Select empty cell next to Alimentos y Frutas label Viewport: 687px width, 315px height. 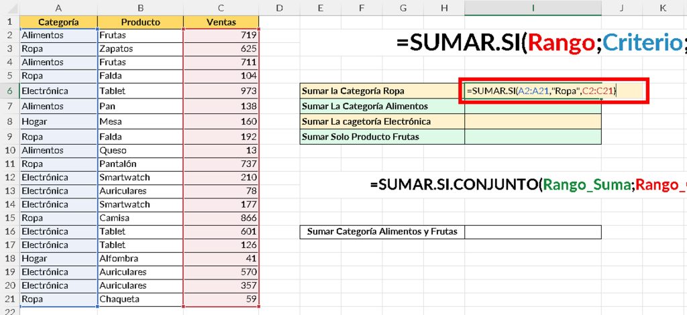pos(533,232)
